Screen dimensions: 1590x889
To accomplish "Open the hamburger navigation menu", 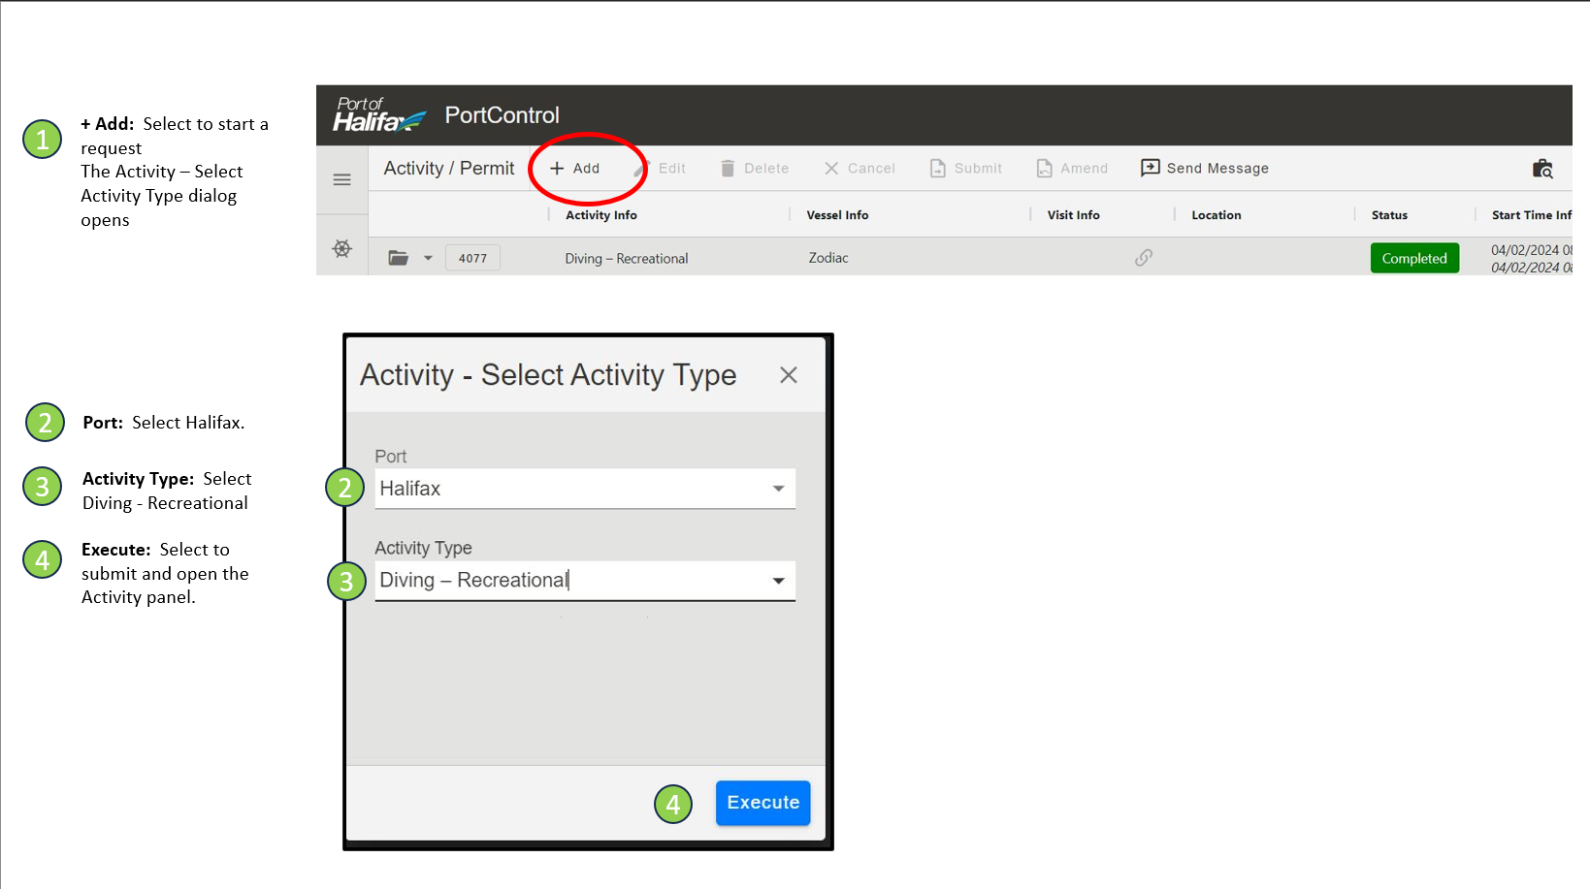I will [x=341, y=180].
